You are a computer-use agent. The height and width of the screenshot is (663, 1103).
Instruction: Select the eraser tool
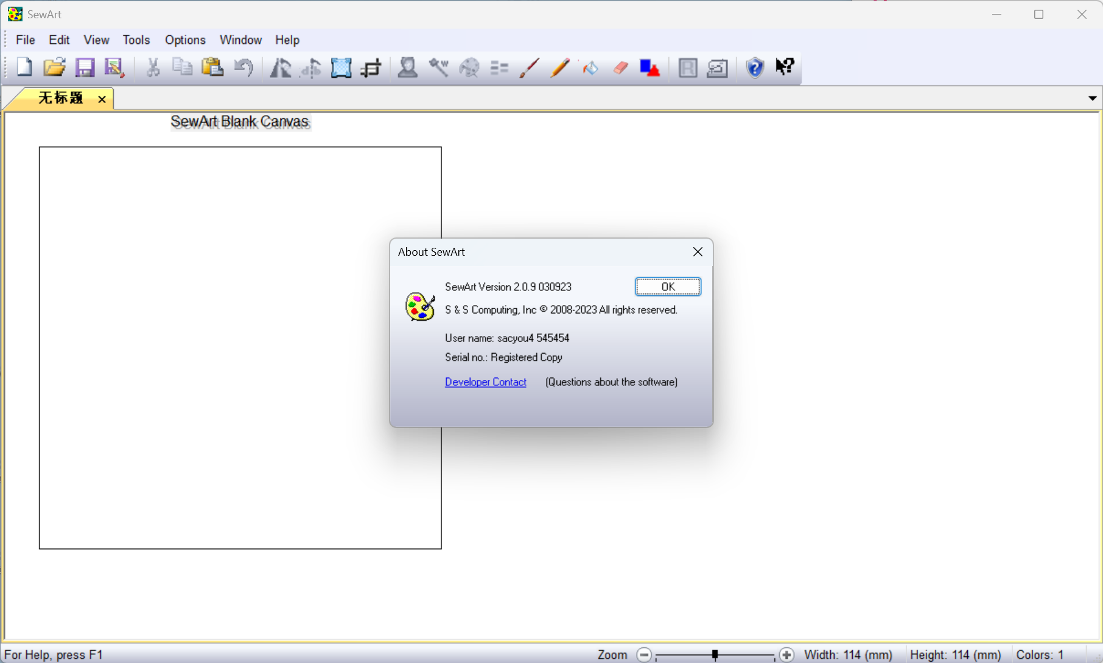[620, 68]
